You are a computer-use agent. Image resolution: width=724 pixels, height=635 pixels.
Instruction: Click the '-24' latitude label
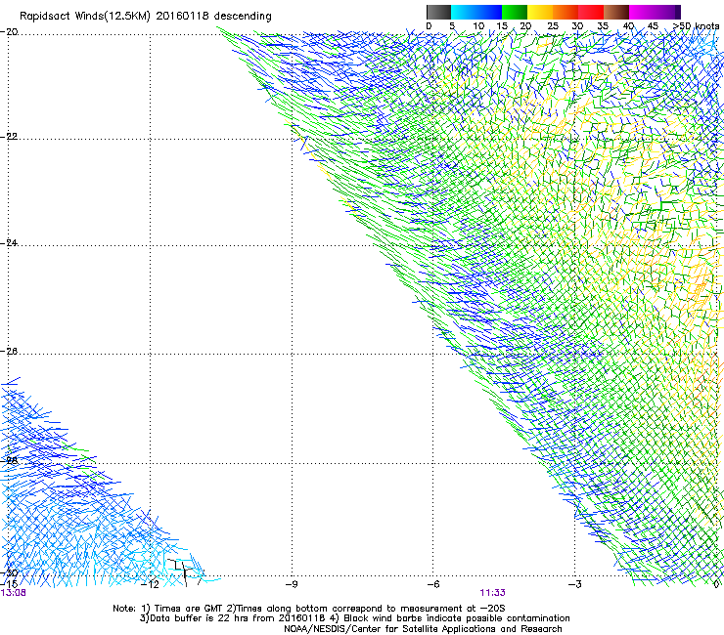tap(9, 243)
